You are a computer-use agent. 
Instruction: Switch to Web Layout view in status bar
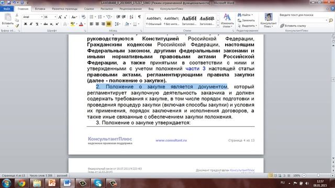click(280, 175)
